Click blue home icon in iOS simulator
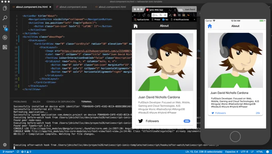 click(210, 26)
